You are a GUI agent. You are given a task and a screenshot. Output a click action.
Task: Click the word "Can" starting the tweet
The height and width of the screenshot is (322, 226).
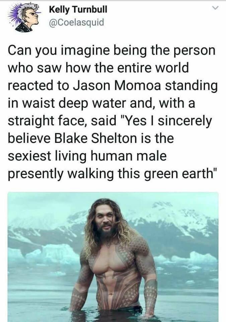pos(20,51)
